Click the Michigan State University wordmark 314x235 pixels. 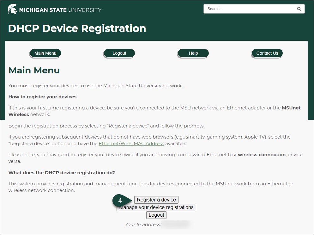point(60,10)
